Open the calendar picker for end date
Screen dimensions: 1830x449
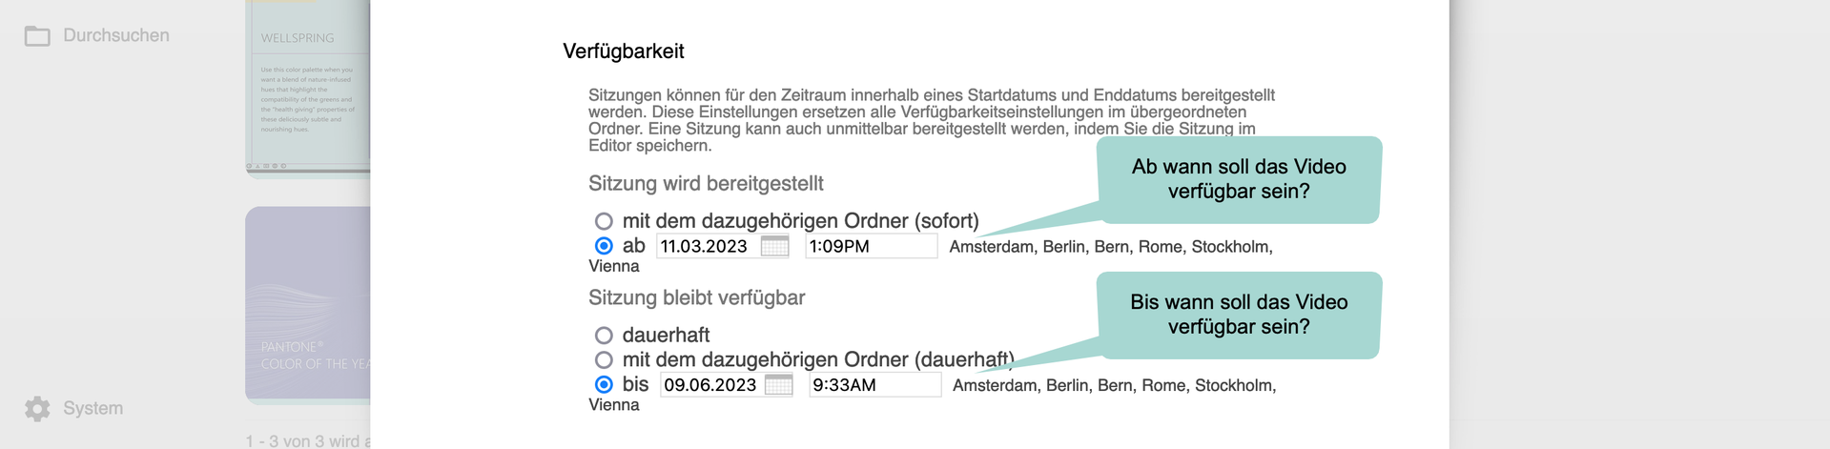point(778,385)
